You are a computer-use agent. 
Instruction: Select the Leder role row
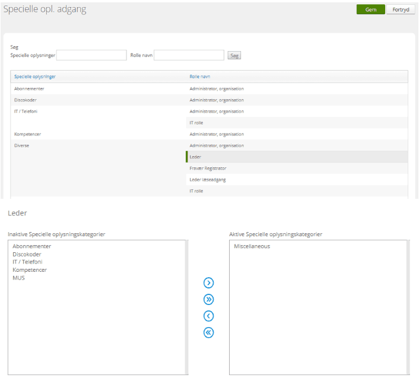[195, 157]
